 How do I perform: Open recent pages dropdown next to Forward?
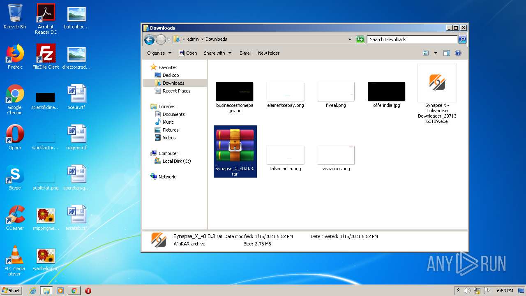click(x=168, y=40)
